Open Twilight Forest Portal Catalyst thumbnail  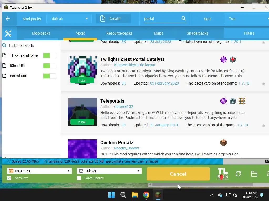(82, 70)
